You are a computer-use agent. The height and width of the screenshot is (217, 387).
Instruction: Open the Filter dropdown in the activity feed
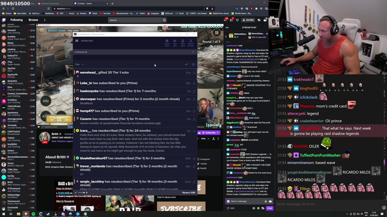79,64
